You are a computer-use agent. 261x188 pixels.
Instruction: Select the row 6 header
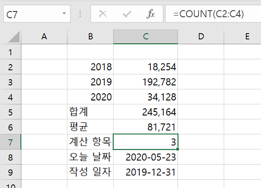10,127
